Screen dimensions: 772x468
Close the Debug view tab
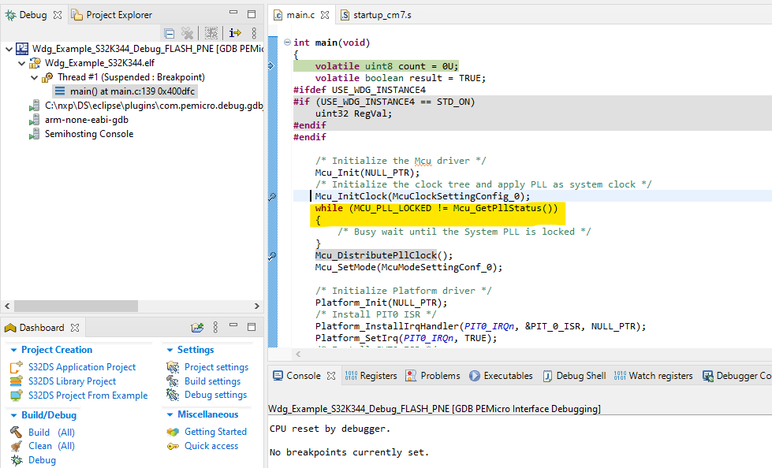click(x=58, y=15)
